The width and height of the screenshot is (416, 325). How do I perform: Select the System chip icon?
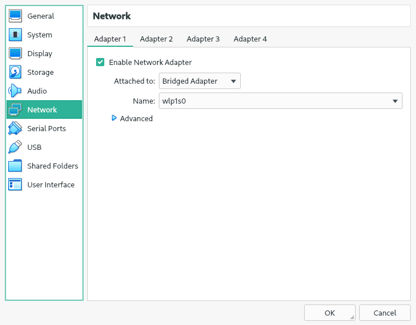point(15,35)
